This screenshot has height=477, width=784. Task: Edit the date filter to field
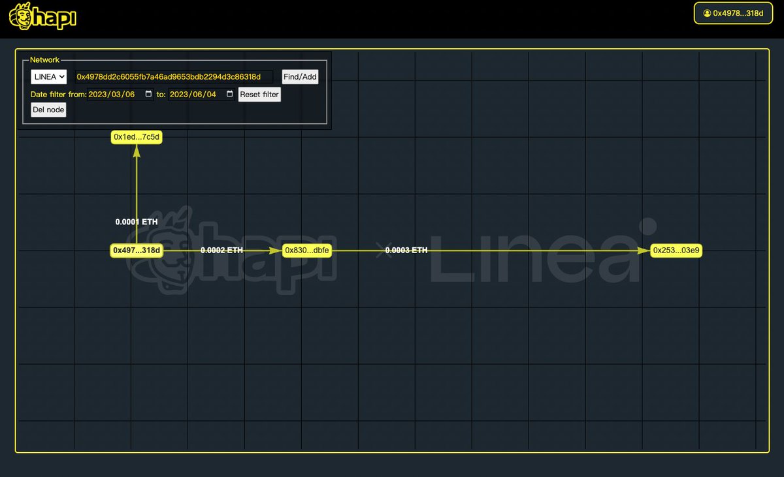tap(202, 95)
